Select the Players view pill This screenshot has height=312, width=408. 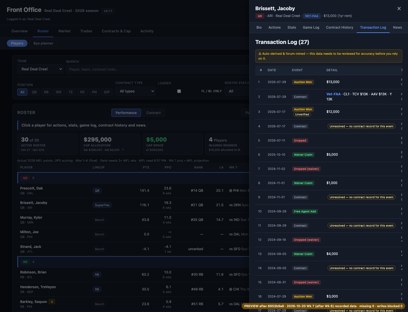tap(17, 43)
